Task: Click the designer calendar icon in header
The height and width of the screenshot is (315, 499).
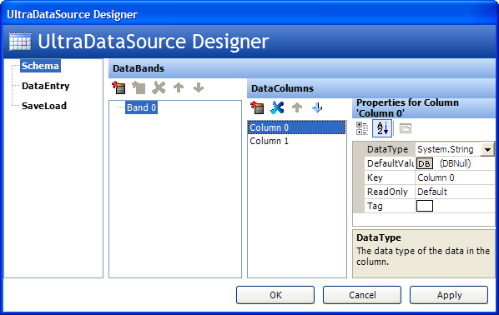Action: coord(20,42)
